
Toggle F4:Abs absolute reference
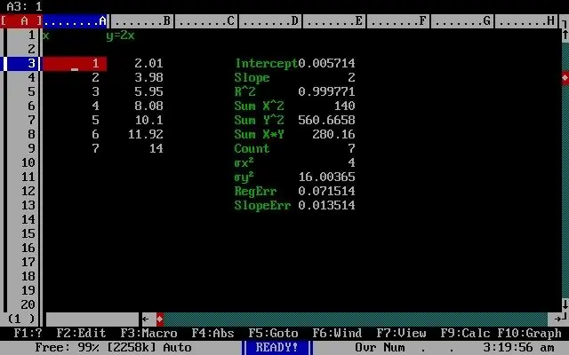tap(212, 333)
